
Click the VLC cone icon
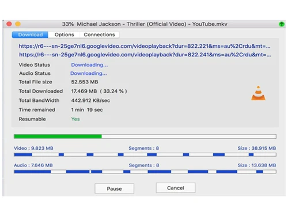(x=258, y=93)
